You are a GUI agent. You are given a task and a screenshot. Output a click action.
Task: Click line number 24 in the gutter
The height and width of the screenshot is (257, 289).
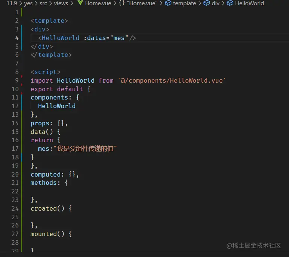click(x=15, y=208)
